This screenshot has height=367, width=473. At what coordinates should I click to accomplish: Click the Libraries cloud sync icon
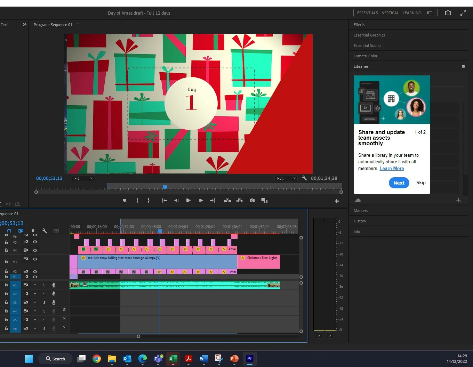(x=358, y=200)
